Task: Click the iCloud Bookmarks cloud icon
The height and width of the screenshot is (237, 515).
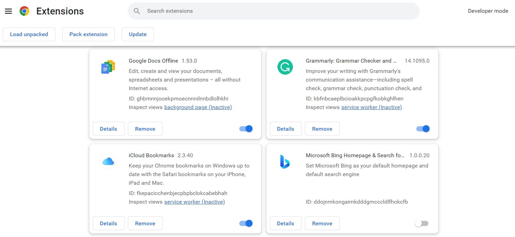Action: coord(108,161)
